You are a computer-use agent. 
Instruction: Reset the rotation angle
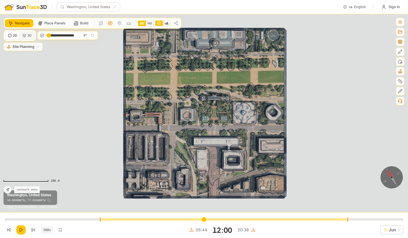pyautogui.click(x=92, y=35)
